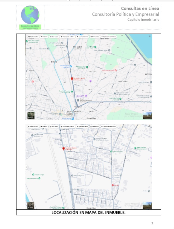Expand the side panel arrow on the lower map
The image size is (174, 229).
coord(26,167)
